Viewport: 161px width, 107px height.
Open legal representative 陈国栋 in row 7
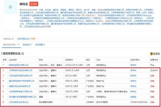click(x=133, y=97)
